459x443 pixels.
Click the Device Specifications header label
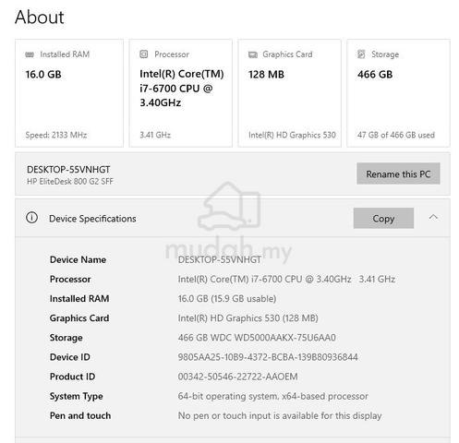[92, 219]
